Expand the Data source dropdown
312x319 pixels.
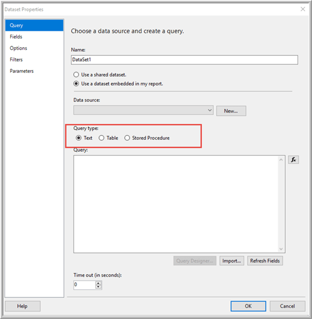[x=143, y=110]
